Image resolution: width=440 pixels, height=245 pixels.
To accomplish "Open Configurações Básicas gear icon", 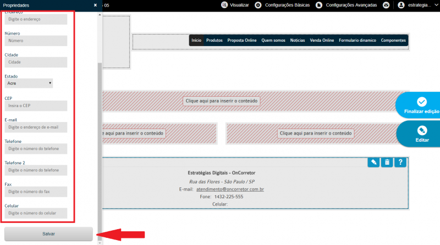I will click(x=258, y=5).
